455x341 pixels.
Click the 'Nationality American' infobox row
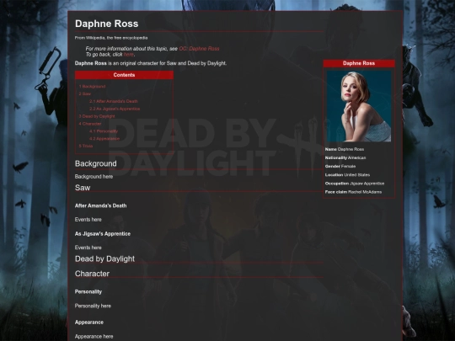coord(345,157)
